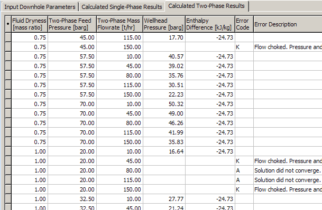
Task: Click feed pressure 32.50 cell with wellhead 27.77
Action: point(72,199)
